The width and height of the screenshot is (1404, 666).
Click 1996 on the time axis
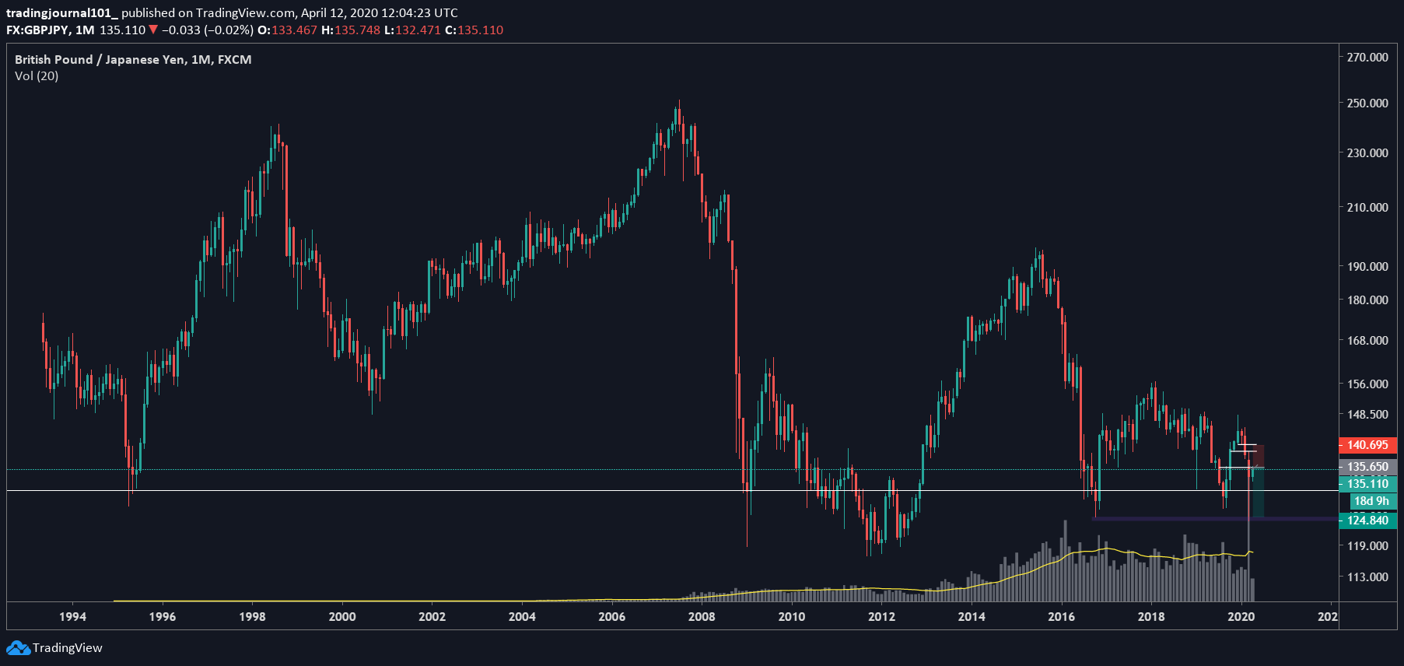(163, 616)
